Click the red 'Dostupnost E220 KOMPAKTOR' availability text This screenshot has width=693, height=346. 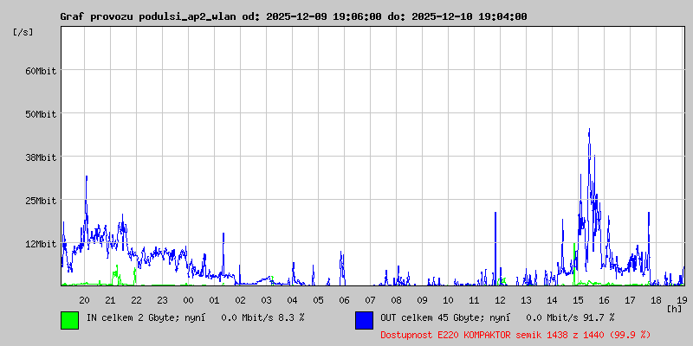tap(515, 335)
